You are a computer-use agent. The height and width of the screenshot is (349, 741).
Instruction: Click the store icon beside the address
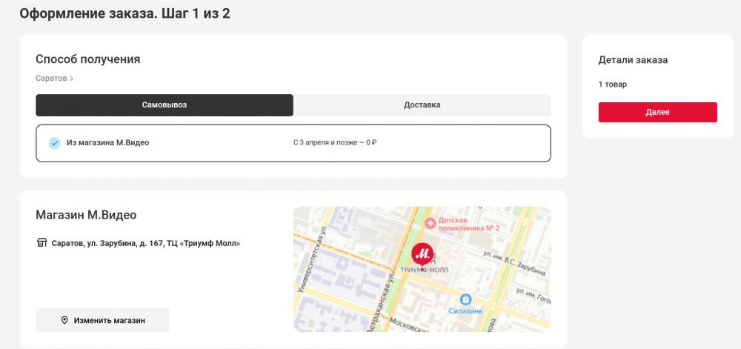41,243
